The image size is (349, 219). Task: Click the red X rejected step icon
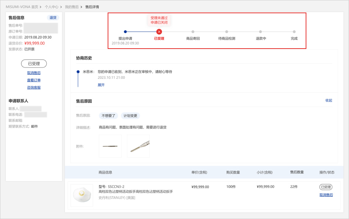(159, 32)
